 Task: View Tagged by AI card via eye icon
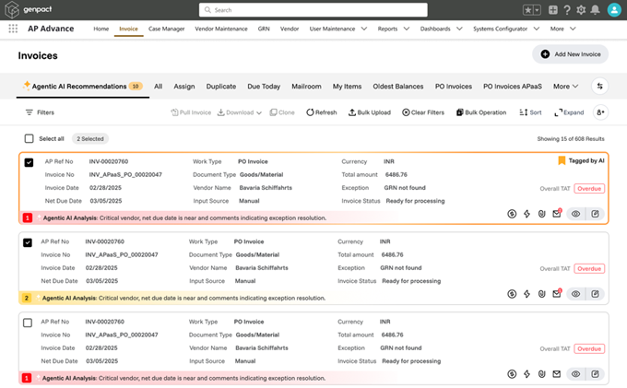[x=575, y=214]
